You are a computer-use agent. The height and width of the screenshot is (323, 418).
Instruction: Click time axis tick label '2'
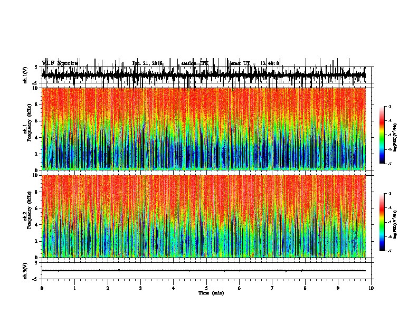(x=108, y=288)
